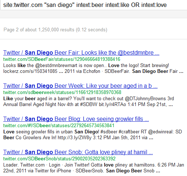Click the twitter.com/sdbeerweek green URL
The height and width of the screenshot is (176, 187).
pyautogui.click(x=62, y=93)
